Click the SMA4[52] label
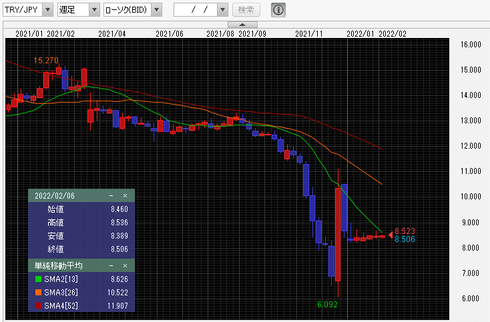 tap(61, 306)
